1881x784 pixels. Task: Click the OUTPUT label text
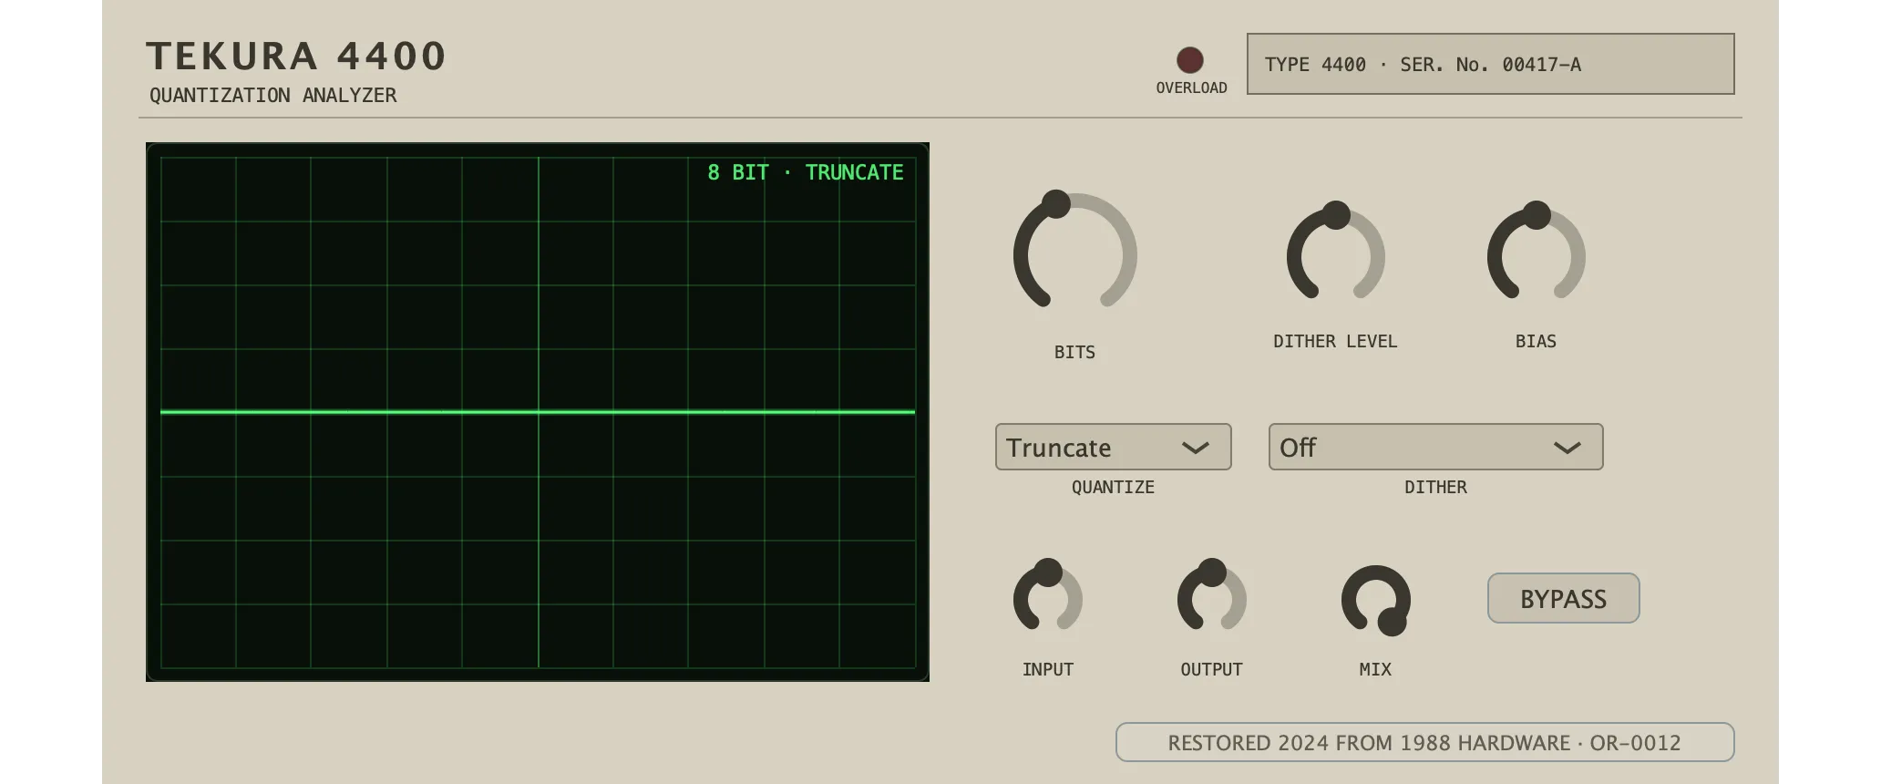(x=1211, y=669)
